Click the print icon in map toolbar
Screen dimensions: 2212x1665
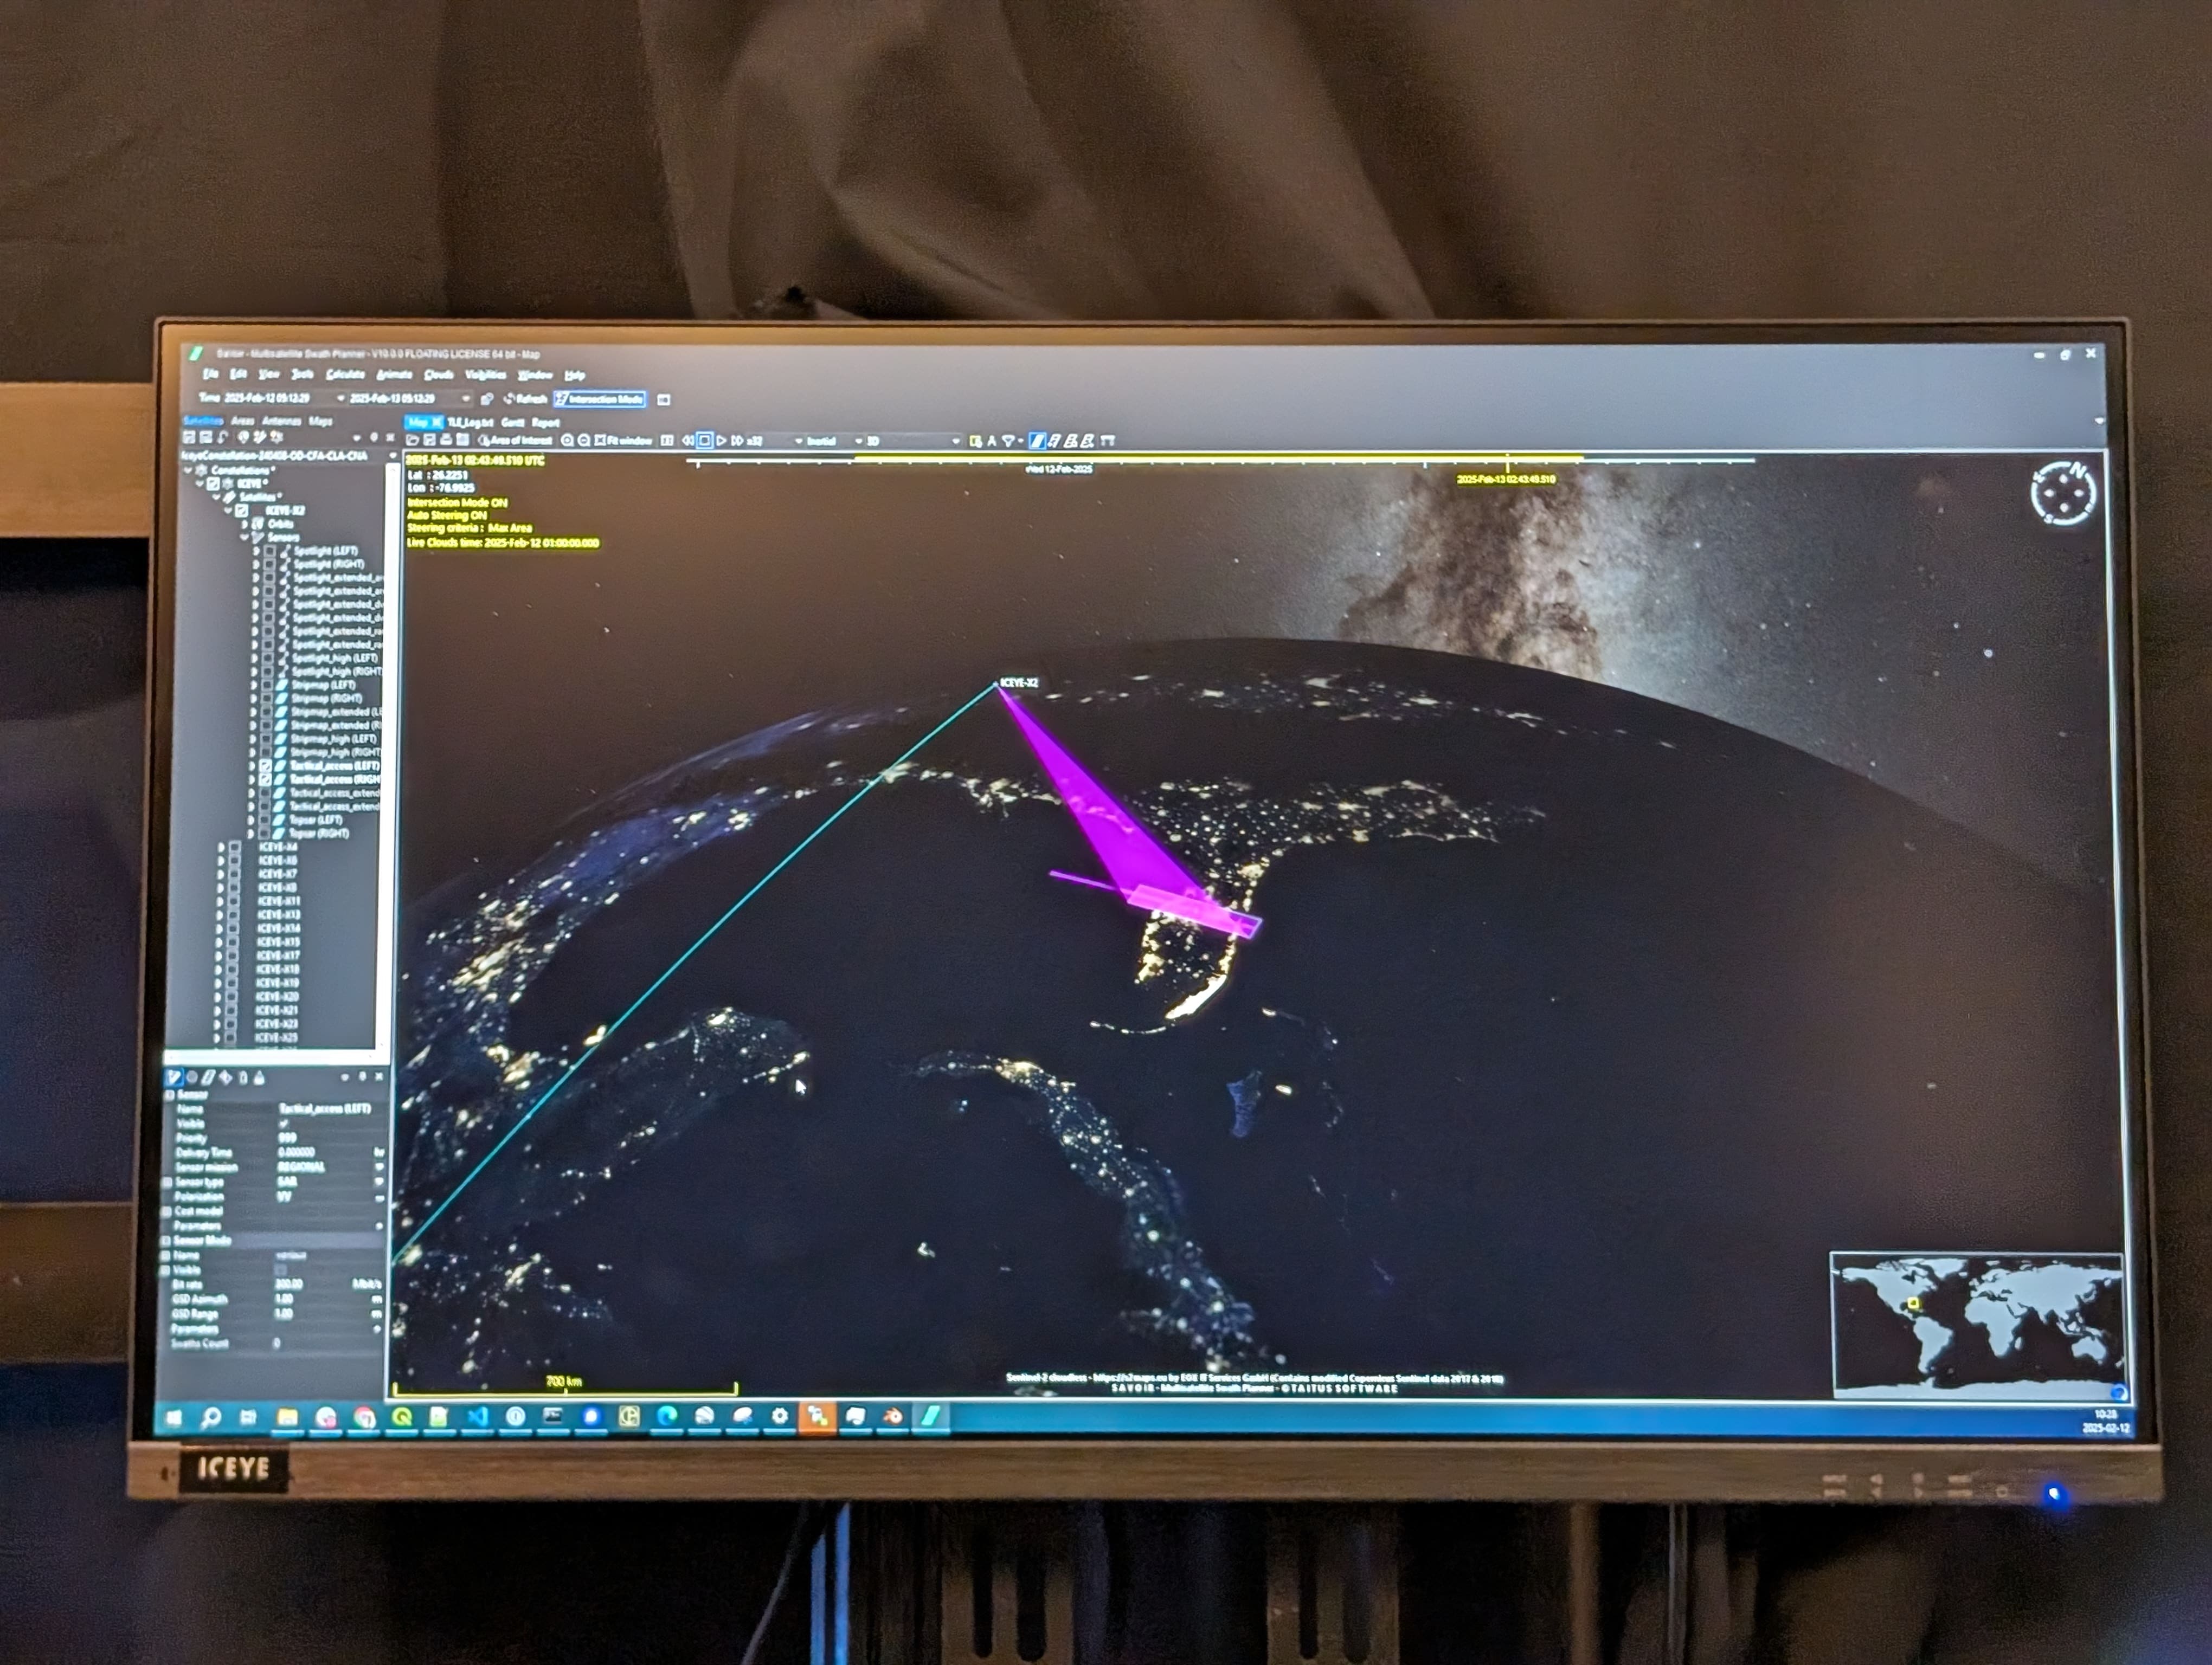pyautogui.click(x=446, y=440)
